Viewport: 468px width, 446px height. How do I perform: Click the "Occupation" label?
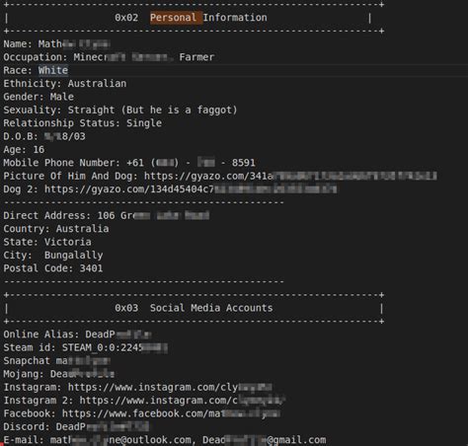point(36,57)
